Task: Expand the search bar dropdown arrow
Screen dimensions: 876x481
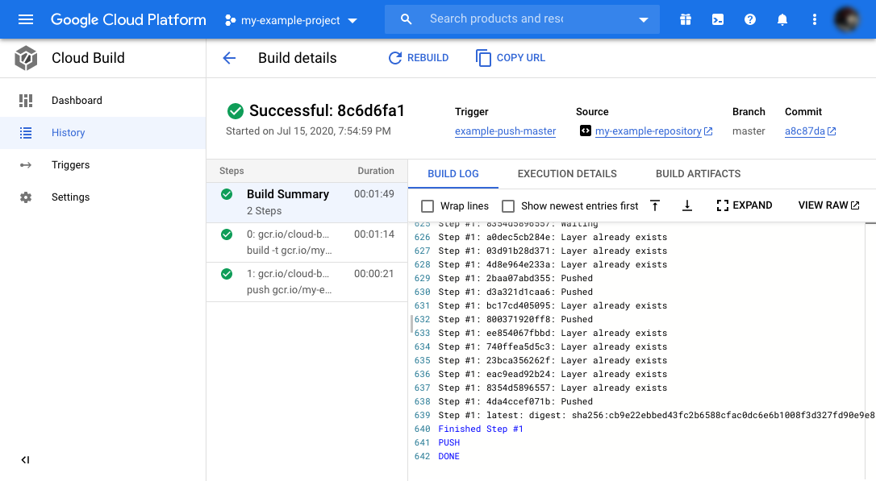Action: tap(644, 20)
